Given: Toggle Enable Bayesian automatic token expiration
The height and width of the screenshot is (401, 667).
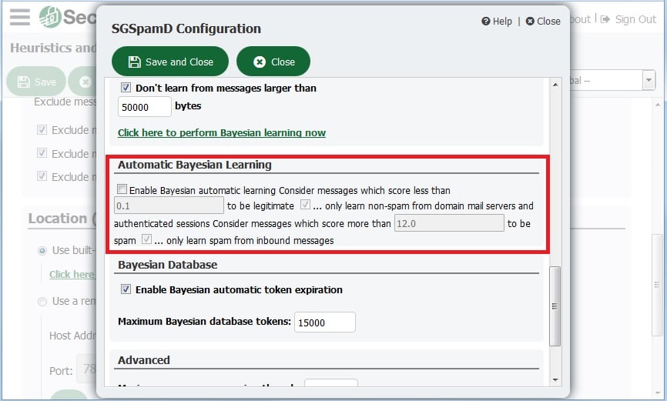Looking at the screenshot, I should (126, 289).
